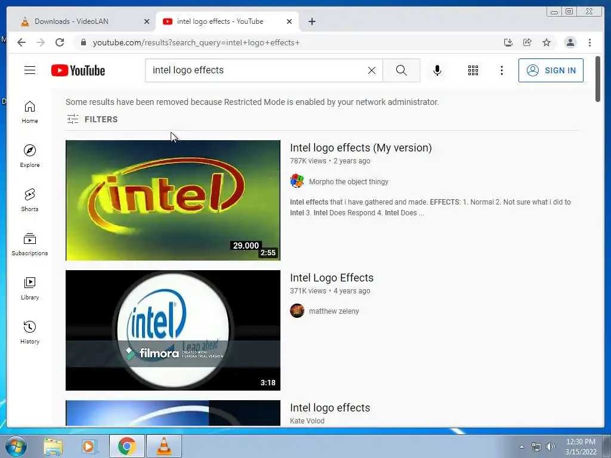Viewport: 611px width, 458px height.
Task: Open Windows Explorer from the taskbar
Action: pos(53,446)
